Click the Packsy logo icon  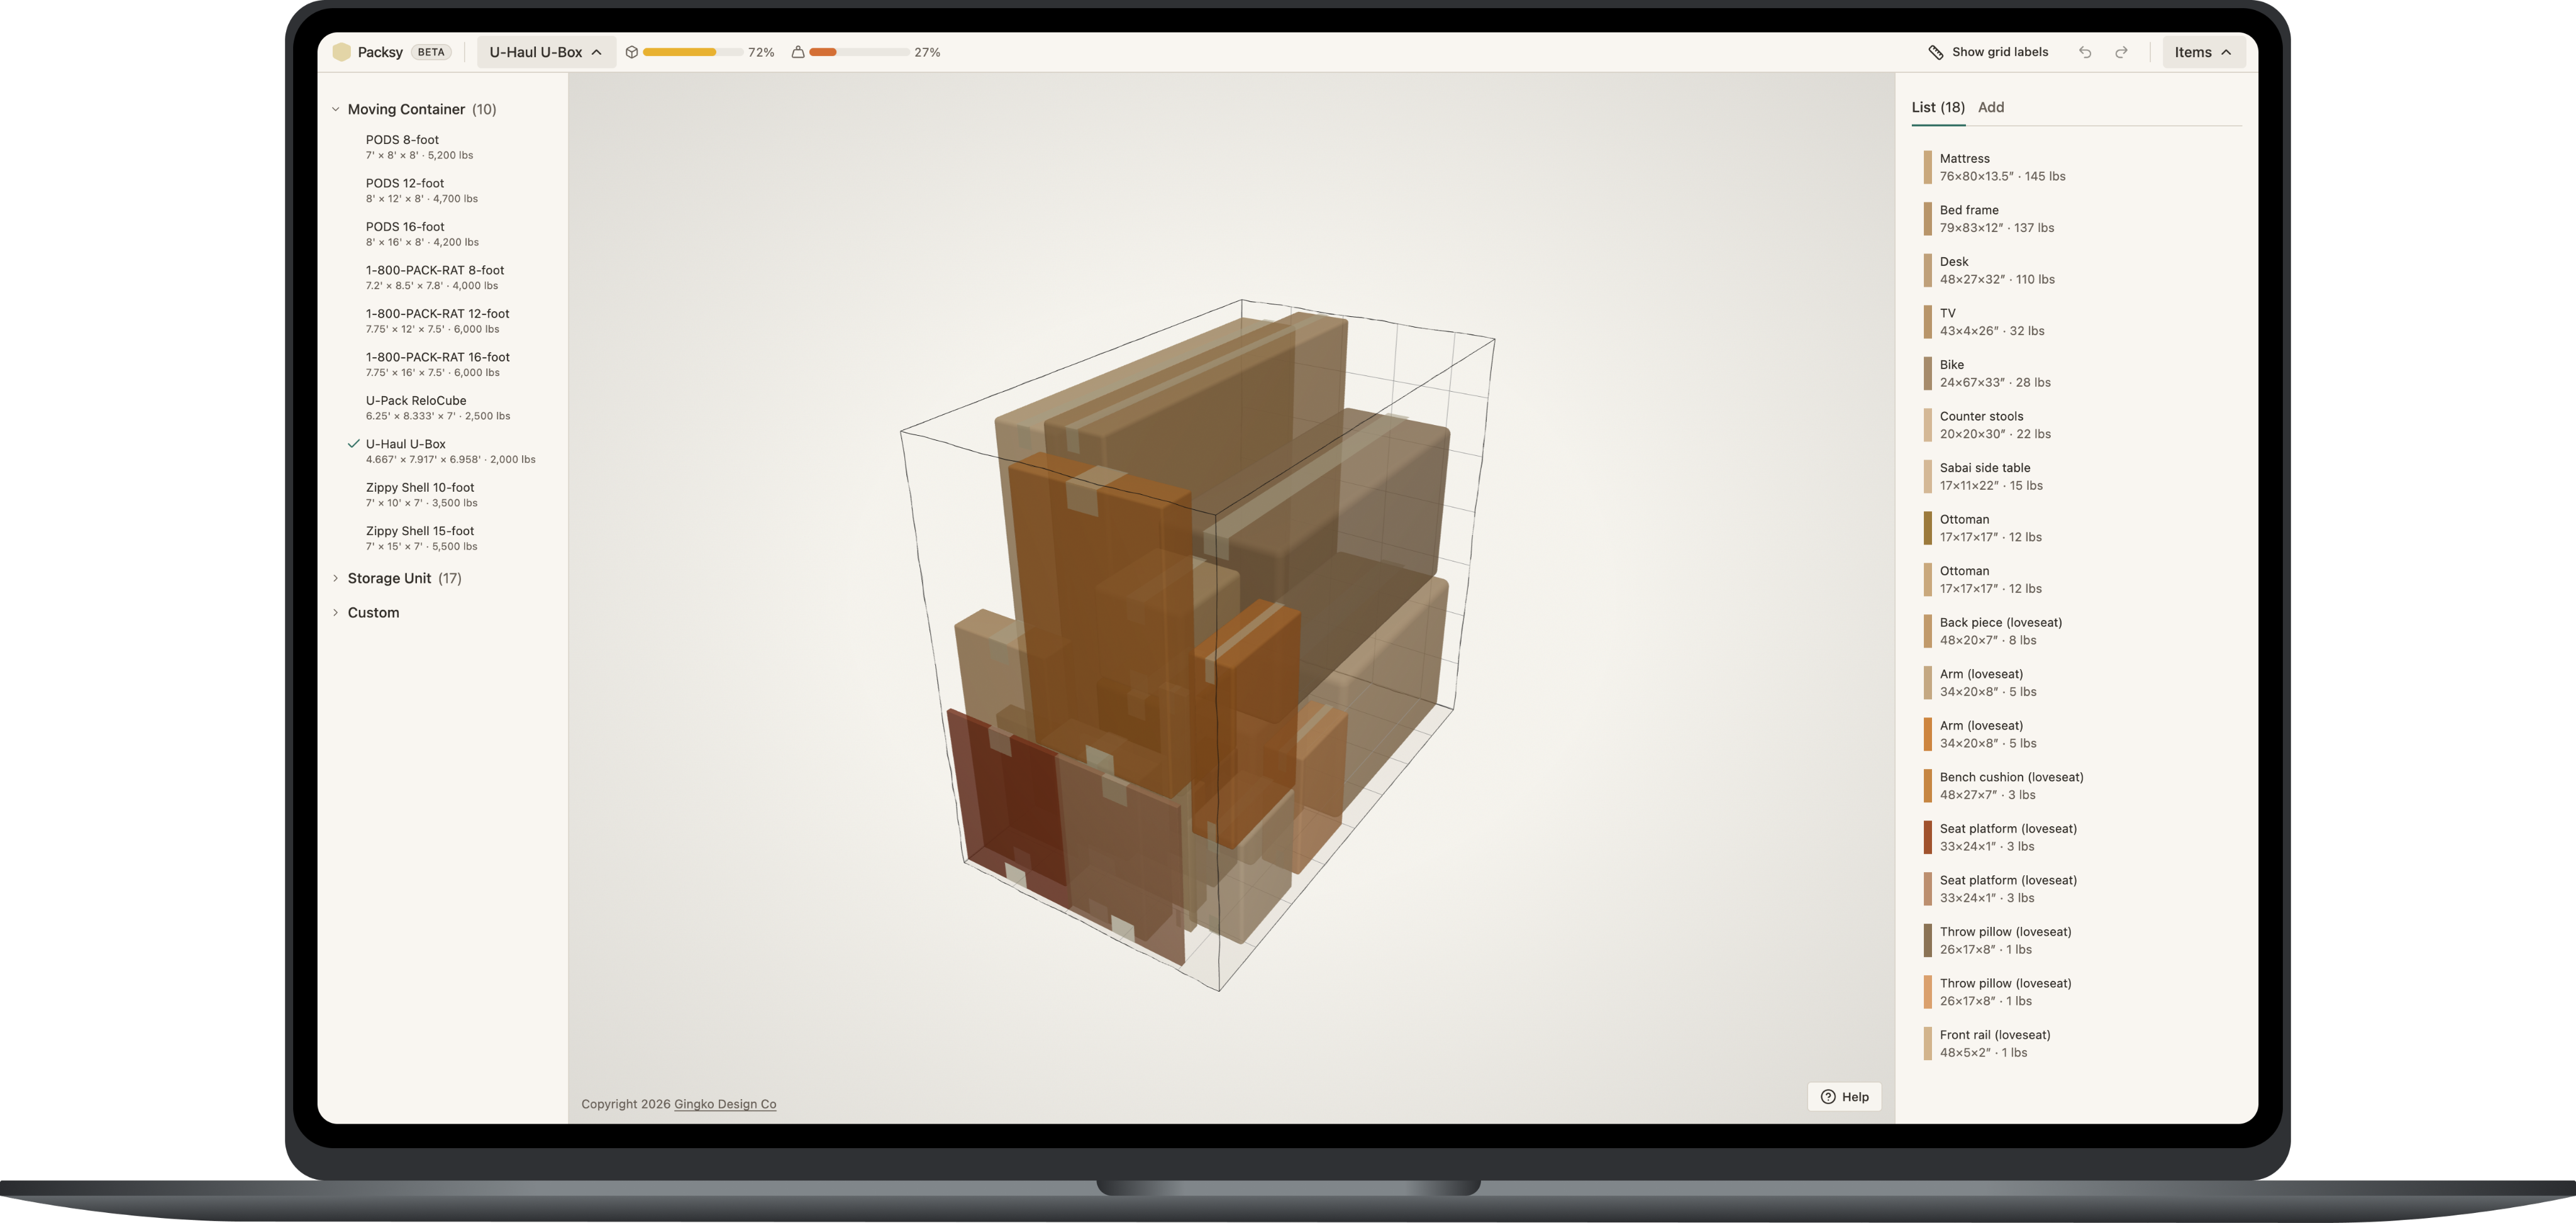[342, 51]
